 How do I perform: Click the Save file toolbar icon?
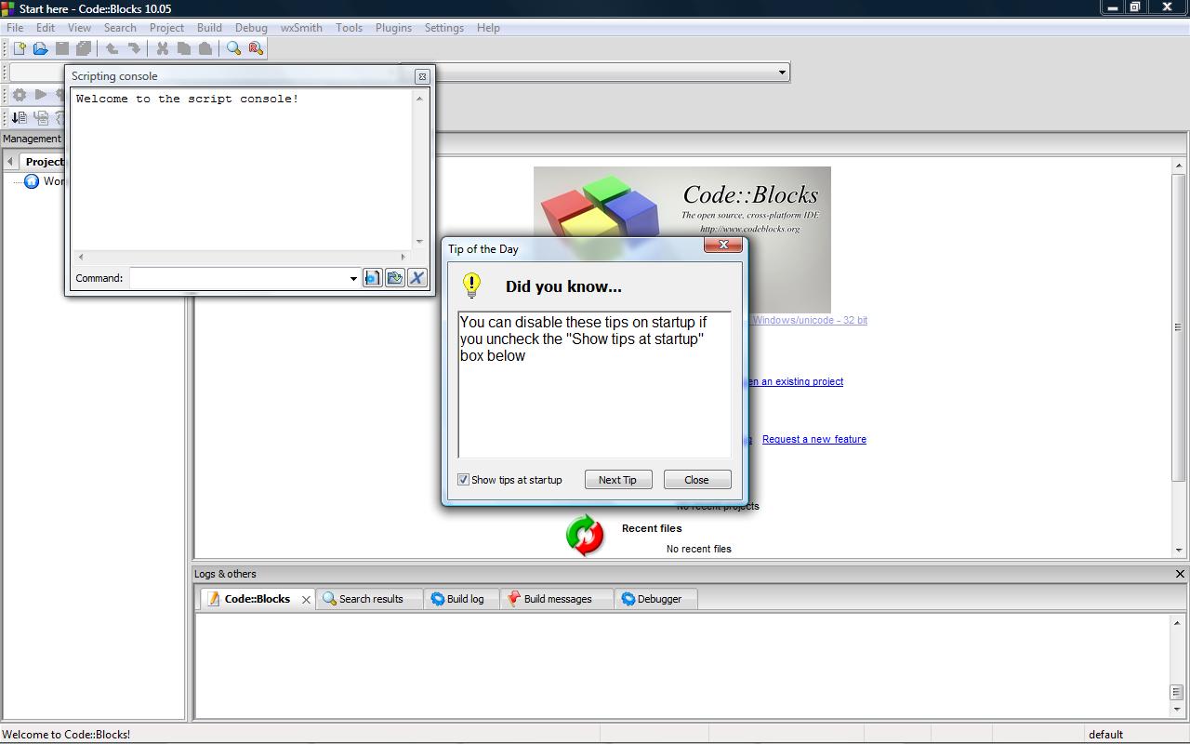62,48
